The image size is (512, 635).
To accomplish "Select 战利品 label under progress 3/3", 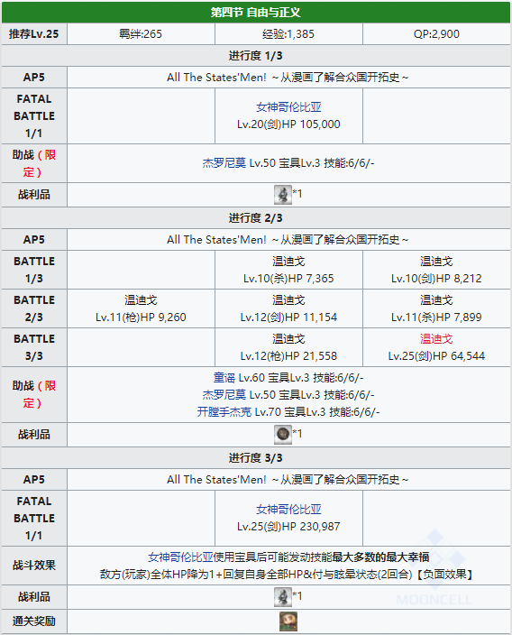I will coord(34,597).
